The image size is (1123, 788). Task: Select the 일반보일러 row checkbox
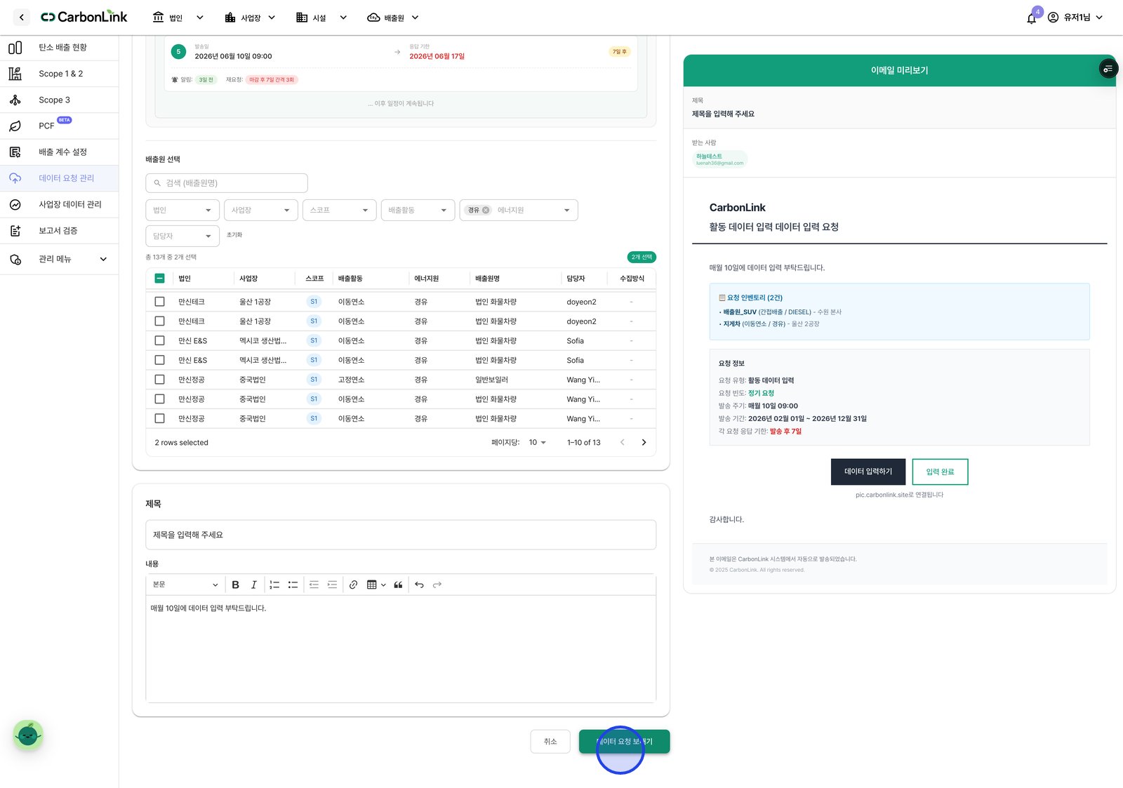click(159, 380)
